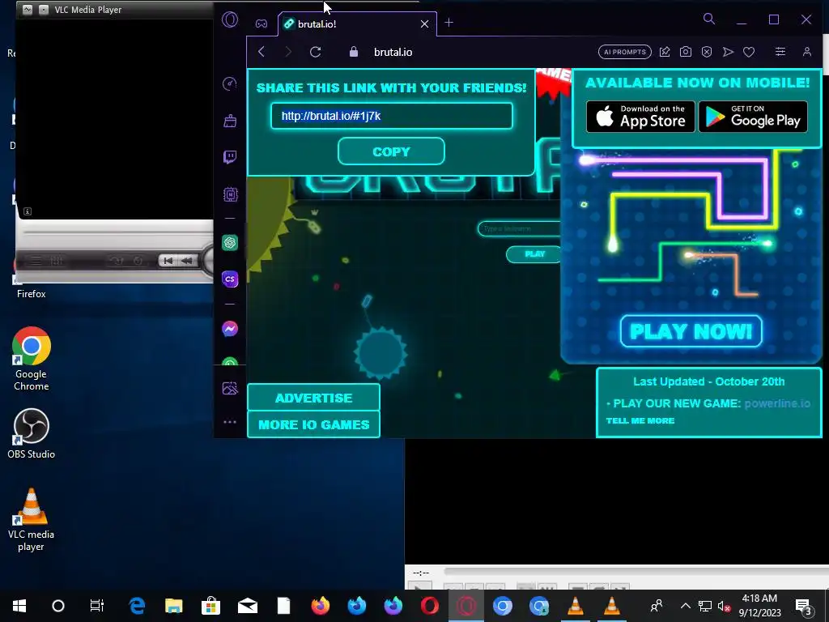
Task: Open Easy Setup sliders icon
Action: point(780,51)
